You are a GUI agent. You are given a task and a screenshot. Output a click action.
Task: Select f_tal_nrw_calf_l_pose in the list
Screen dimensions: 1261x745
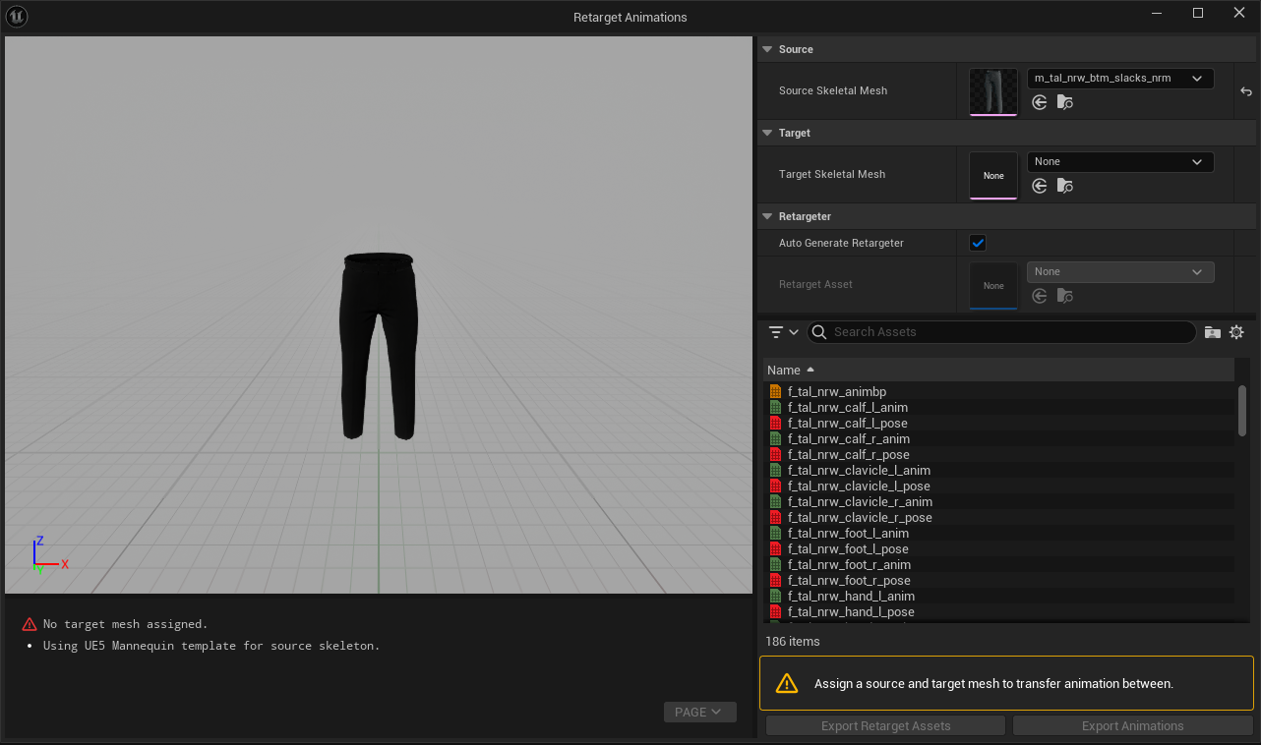(x=998, y=424)
